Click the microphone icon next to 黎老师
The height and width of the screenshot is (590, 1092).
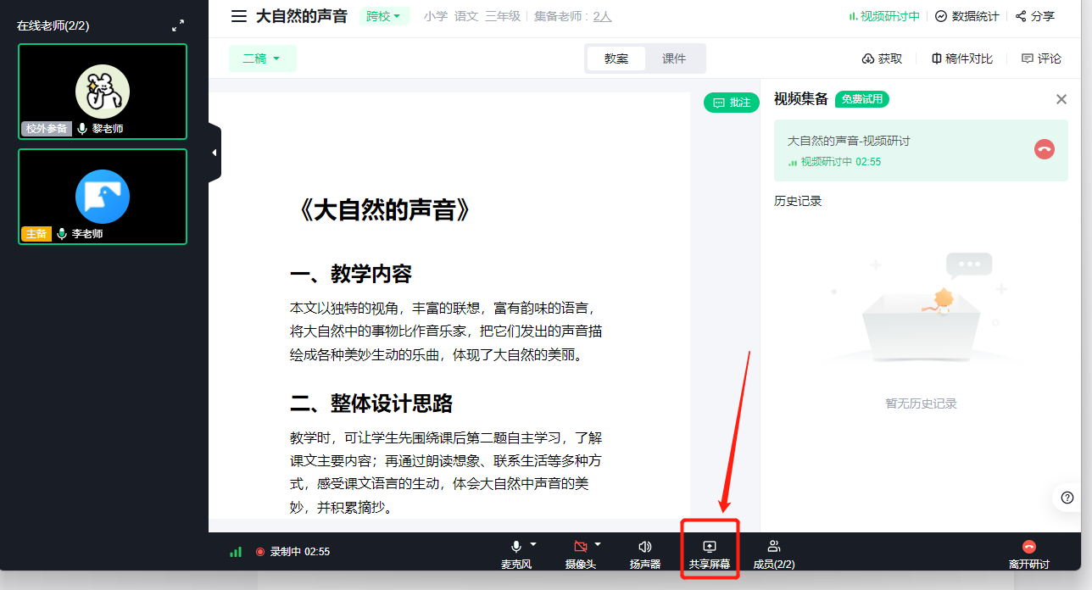coord(82,129)
